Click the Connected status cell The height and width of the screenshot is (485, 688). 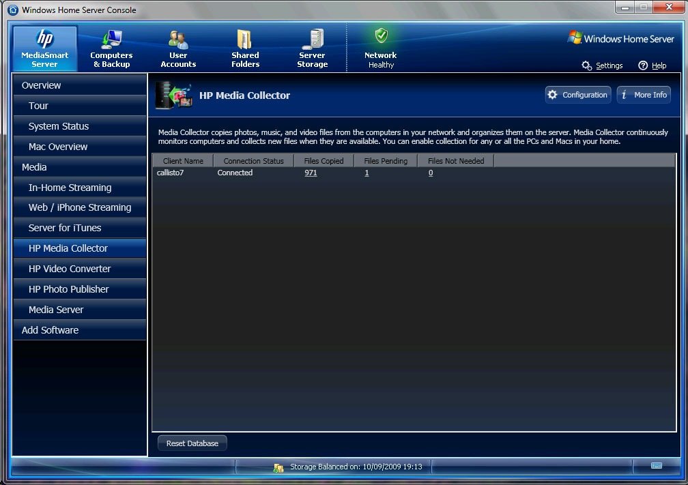point(235,173)
